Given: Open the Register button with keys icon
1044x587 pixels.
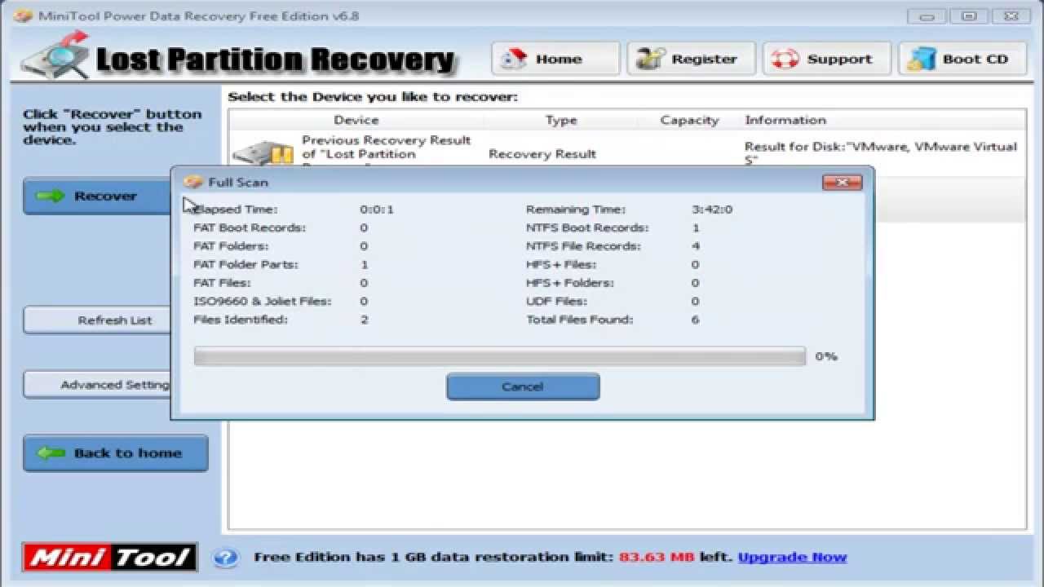Looking at the screenshot, I should click(692, 59).
